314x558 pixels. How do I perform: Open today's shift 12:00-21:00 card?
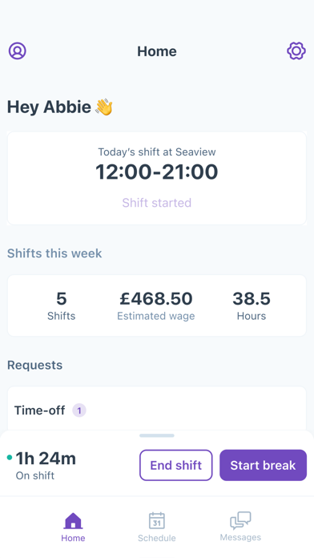(x=157, y=178)
